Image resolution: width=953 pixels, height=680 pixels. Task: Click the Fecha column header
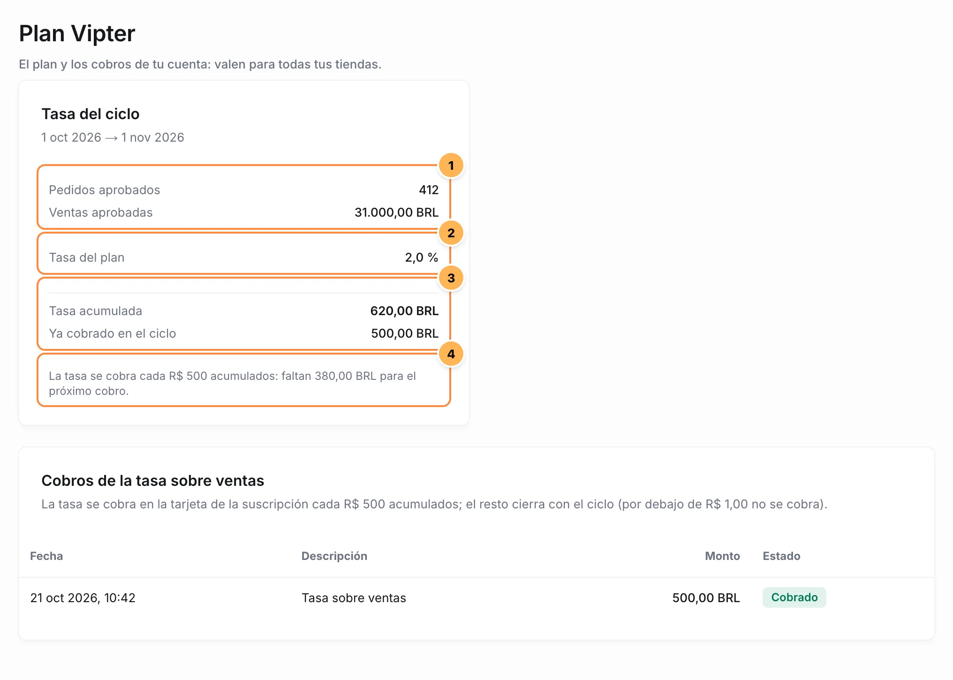(46, 556)
